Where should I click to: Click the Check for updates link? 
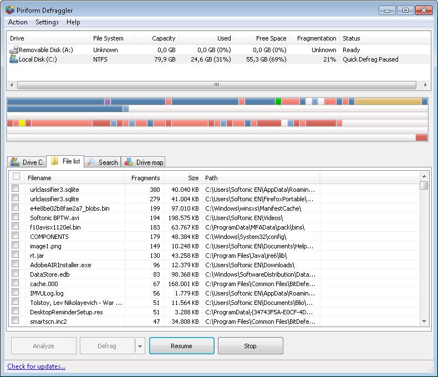pos(36,366)
